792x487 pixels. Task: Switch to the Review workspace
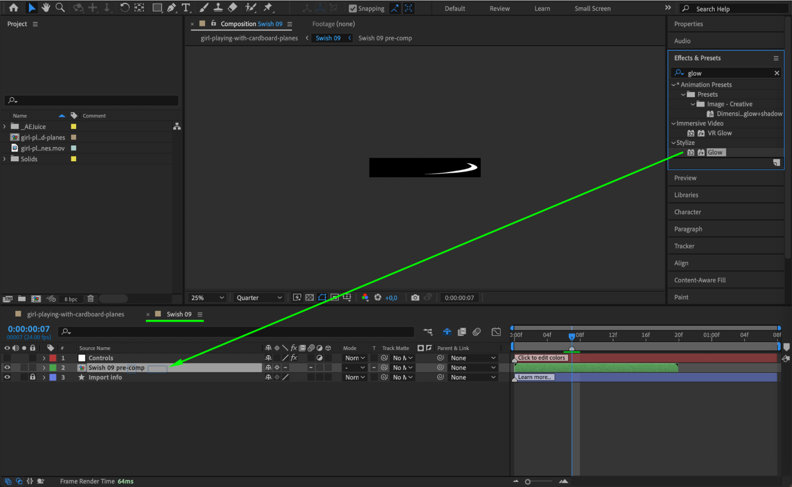pyautogui.click(x=499, y=8)
